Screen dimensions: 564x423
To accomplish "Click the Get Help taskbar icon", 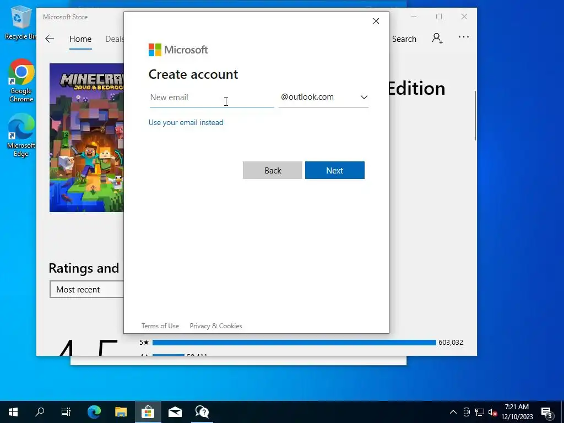I will (202, 412).
